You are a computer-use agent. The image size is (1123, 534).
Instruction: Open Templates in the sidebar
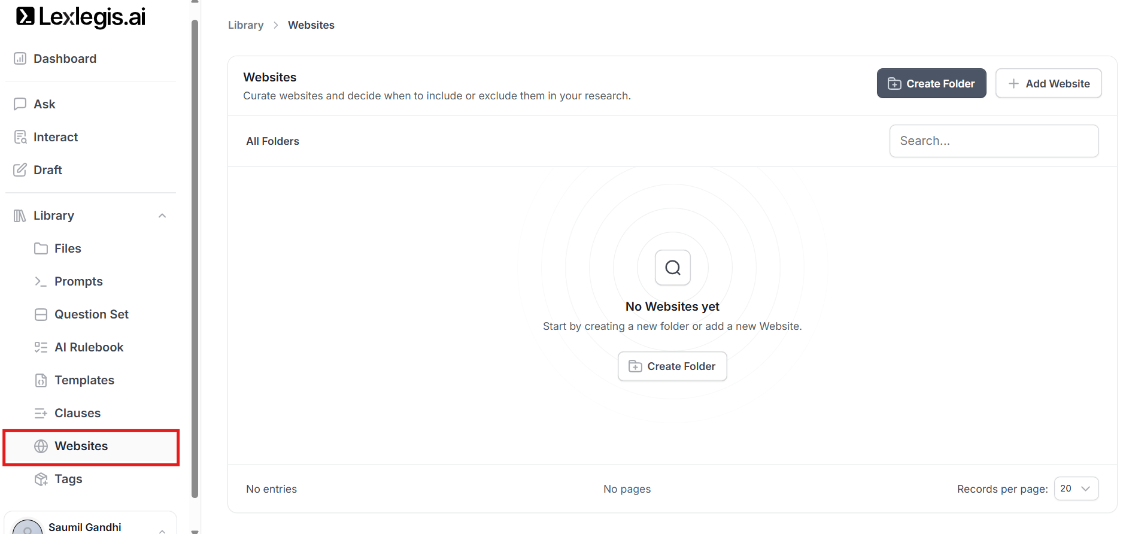84,380
